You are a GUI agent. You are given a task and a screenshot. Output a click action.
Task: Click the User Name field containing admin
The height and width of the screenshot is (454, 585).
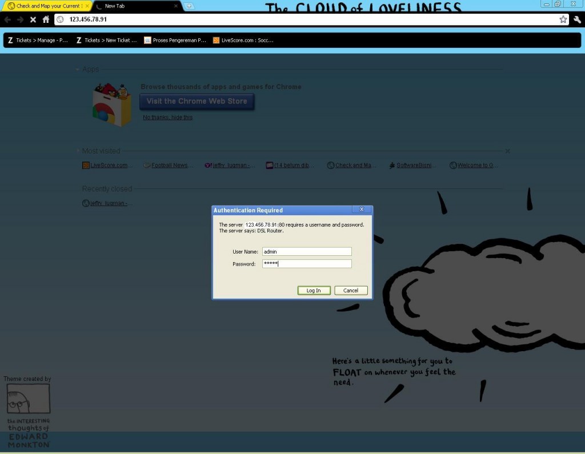pyautogui.click(x=307, y=251)
